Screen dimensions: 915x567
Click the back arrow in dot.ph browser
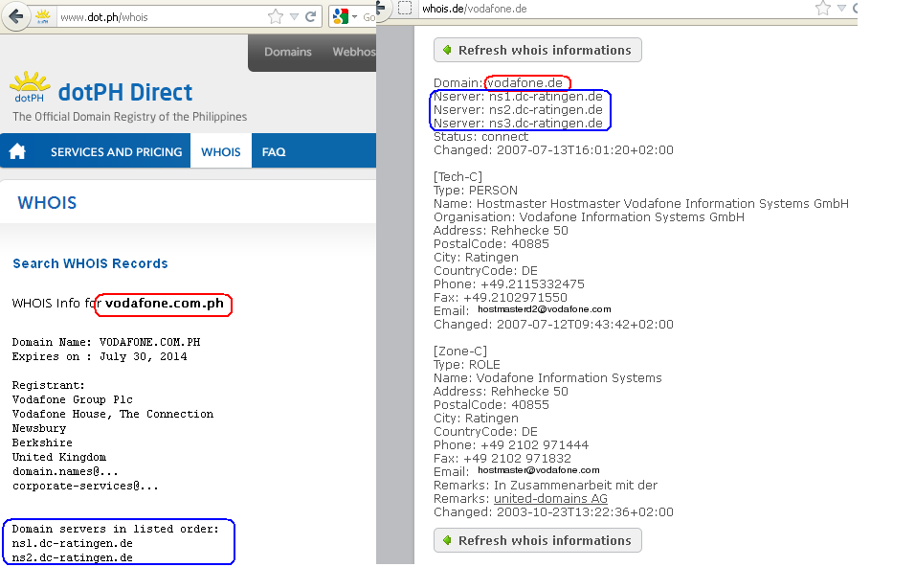click(x=15, y=17)
